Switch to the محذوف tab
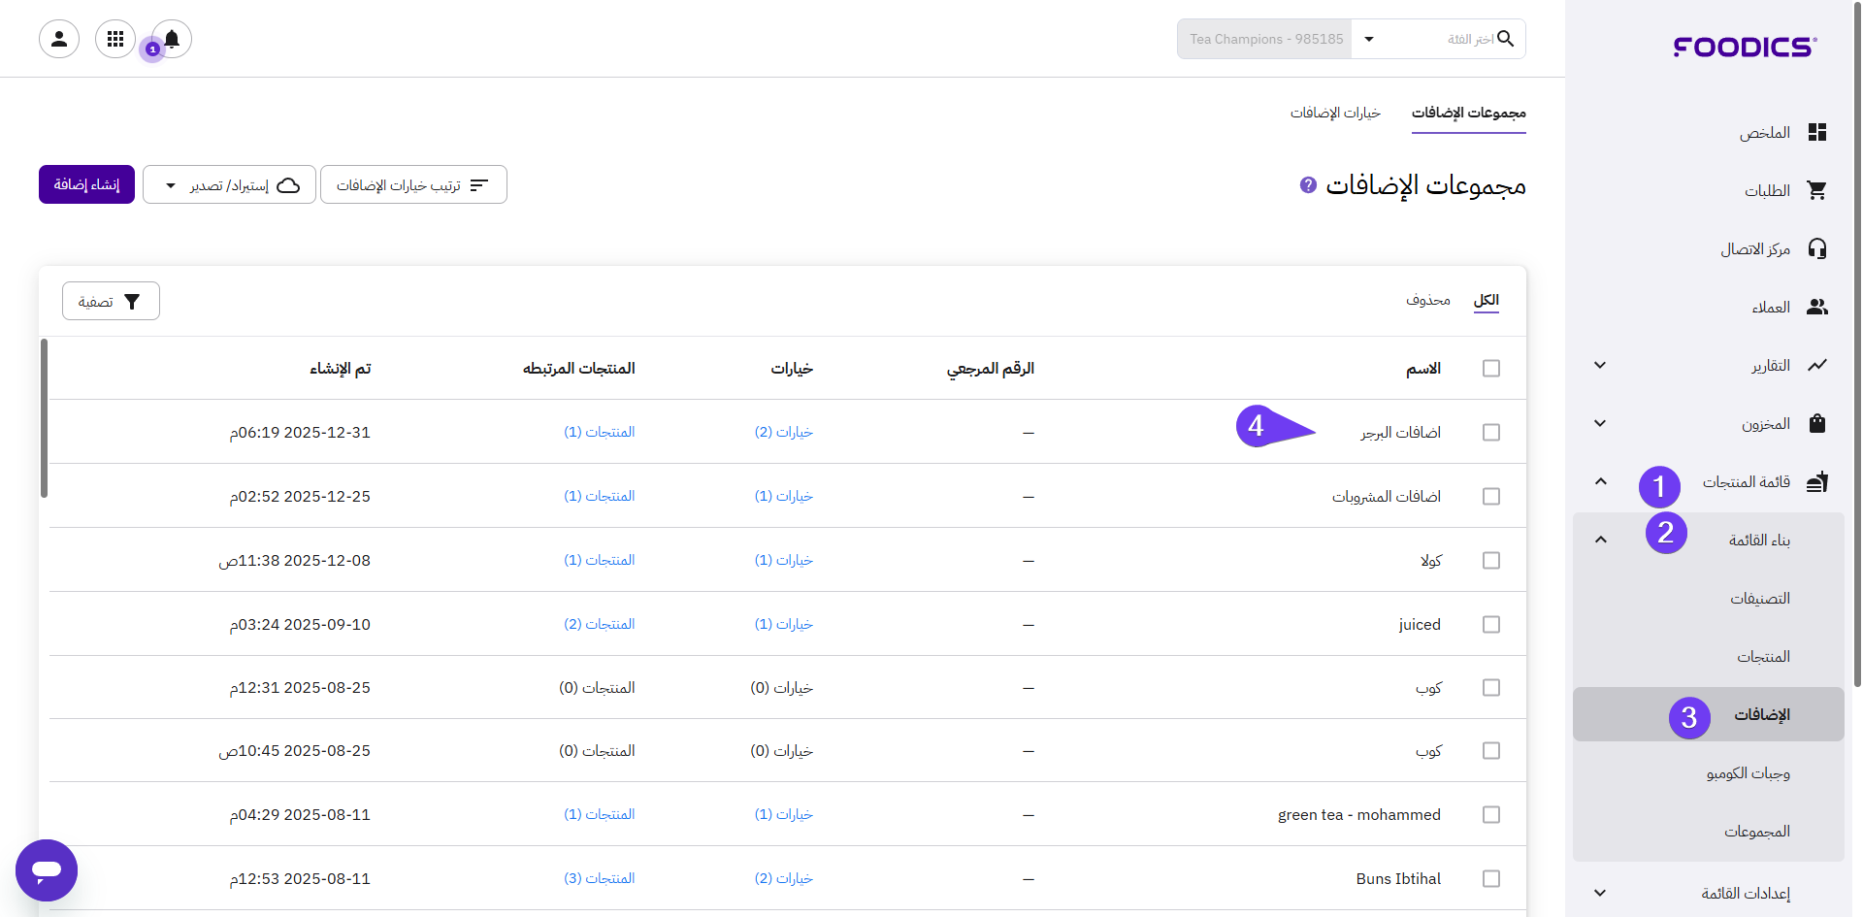Viewport: 1863px width, 917px height. tap(1427, 301)
